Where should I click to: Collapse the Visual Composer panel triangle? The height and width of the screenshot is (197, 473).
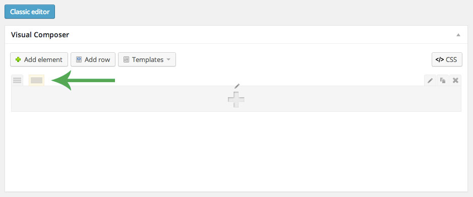458,35
